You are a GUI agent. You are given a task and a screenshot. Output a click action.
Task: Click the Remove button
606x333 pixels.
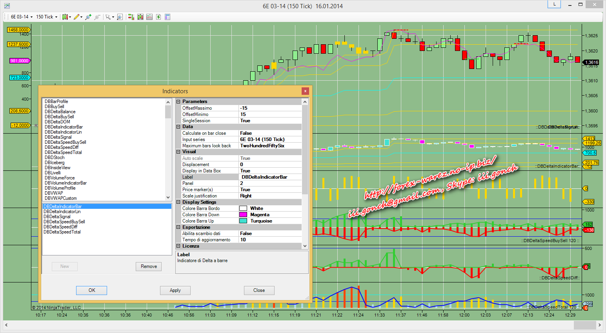(x=149, y=266)
